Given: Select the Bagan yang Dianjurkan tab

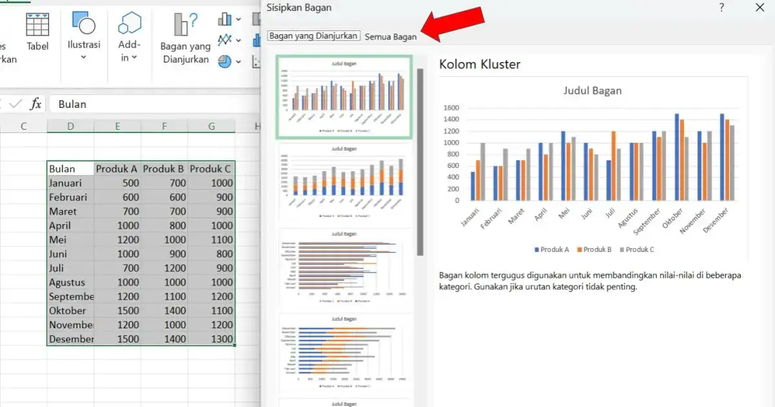Looking at the screenshot, I should [314, 36].
